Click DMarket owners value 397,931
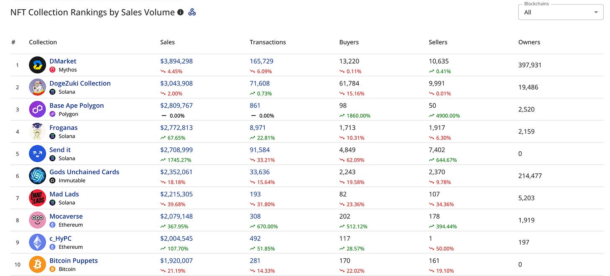Image resolution: width=610 pixels, height=276 pixels. pyautogui.click(x=530, y=65)
